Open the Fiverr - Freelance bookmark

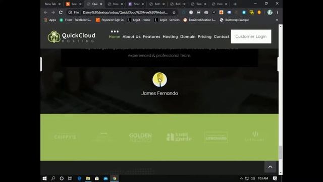tap(75, 20)
